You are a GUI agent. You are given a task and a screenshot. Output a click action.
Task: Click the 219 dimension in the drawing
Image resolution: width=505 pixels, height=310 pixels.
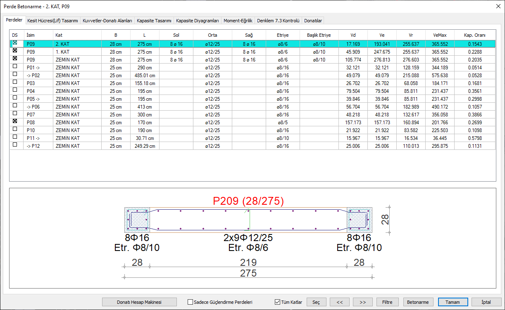(x=248, y=263)
